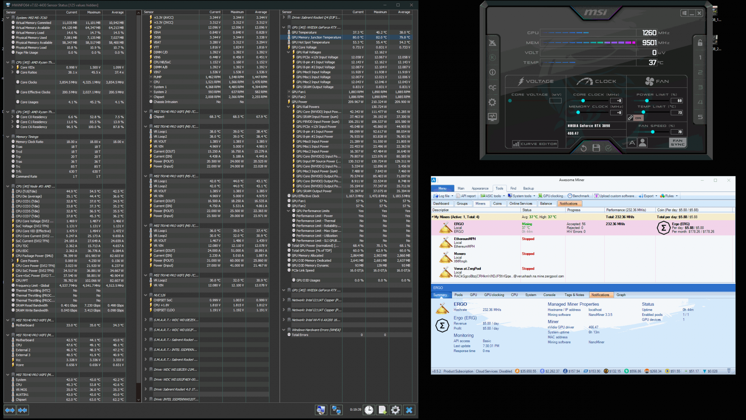Switch to Appearance ribbon tab

[x=480, y=189]
